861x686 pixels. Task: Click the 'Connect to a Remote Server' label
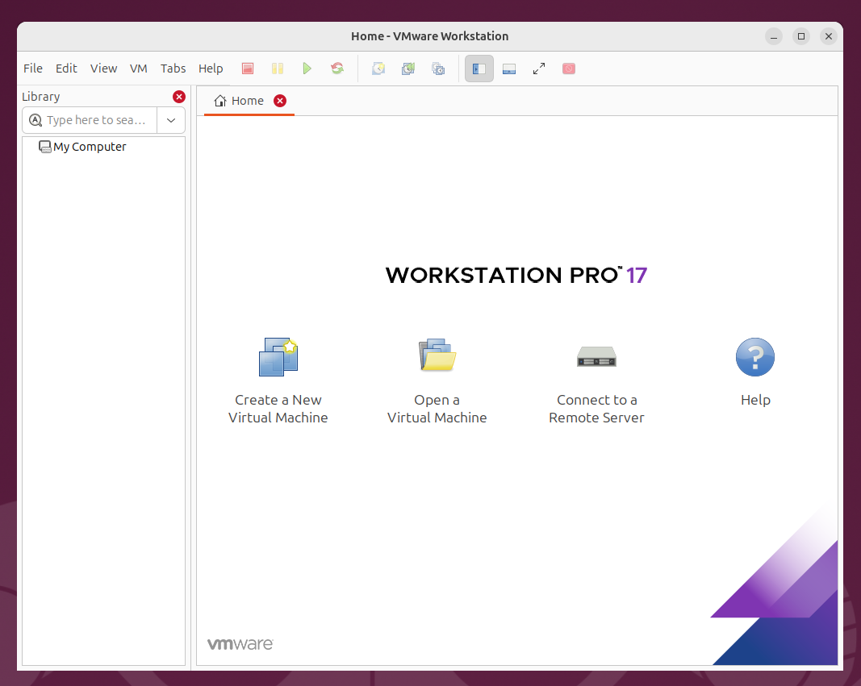[596, 409]
